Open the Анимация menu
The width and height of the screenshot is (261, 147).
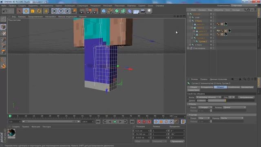click(x=70, y=6)
